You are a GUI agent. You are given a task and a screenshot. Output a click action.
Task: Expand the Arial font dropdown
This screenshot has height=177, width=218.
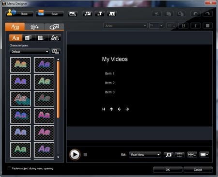click(x=125, y=26)
